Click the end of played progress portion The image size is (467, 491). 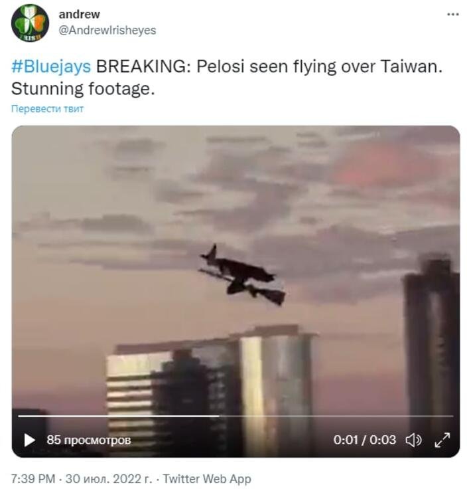[x=219, y=416]
